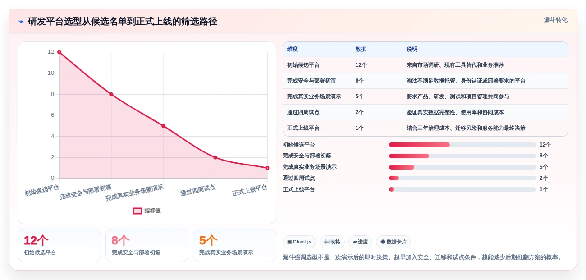Click the 漏斗转化 label in header
The height and width of the screenshot is (280, 586).
[x=555, y=20]
